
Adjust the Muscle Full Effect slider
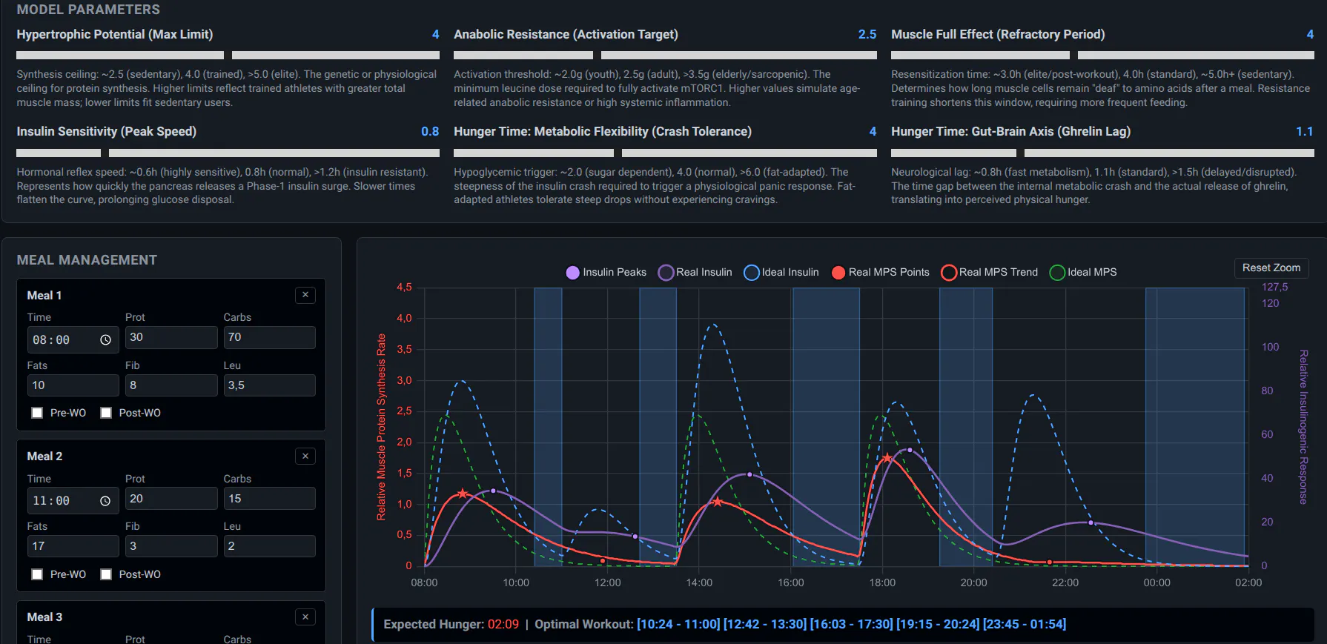pyautogui.click(x=1102, y=55)
